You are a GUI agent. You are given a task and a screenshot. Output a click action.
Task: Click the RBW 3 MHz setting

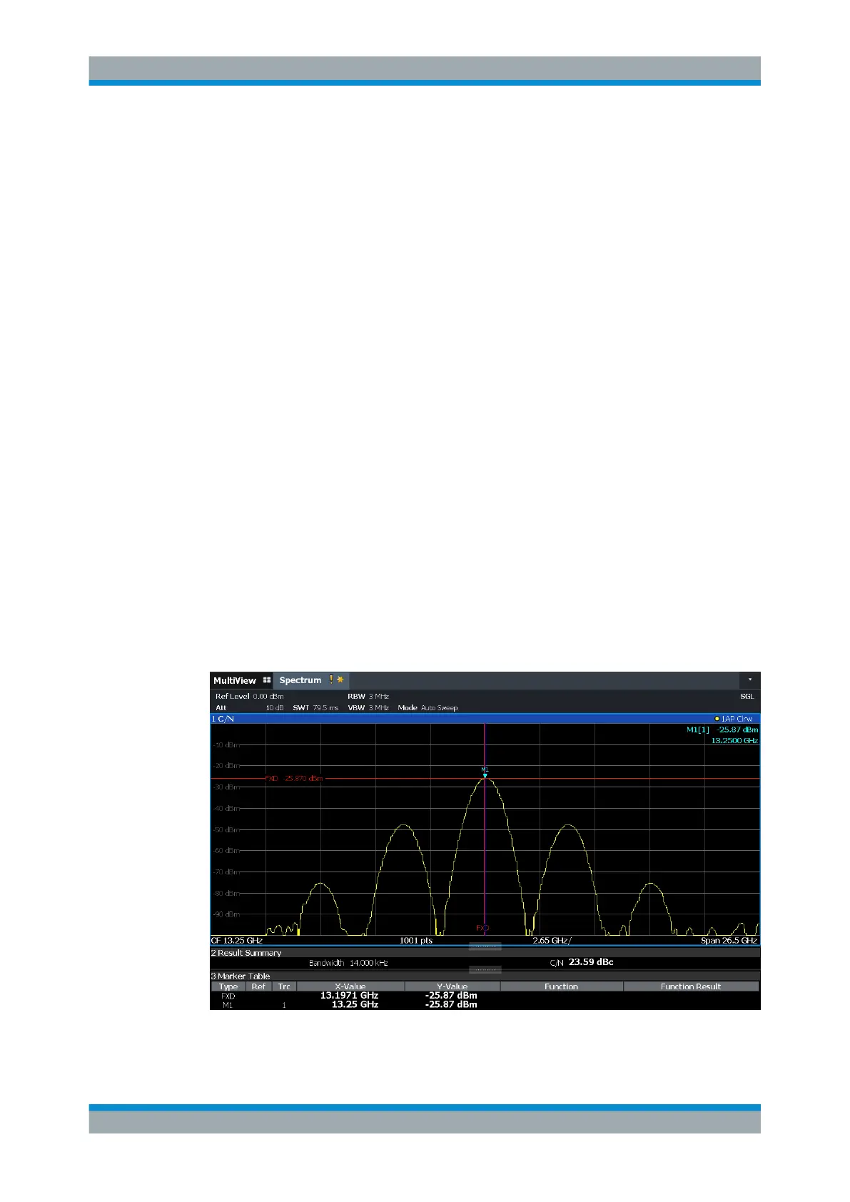point(368,696)
